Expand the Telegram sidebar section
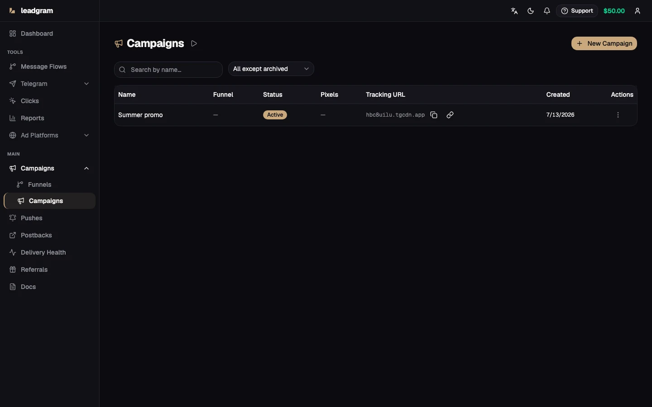The image size is (652, 407). [49, 84]
